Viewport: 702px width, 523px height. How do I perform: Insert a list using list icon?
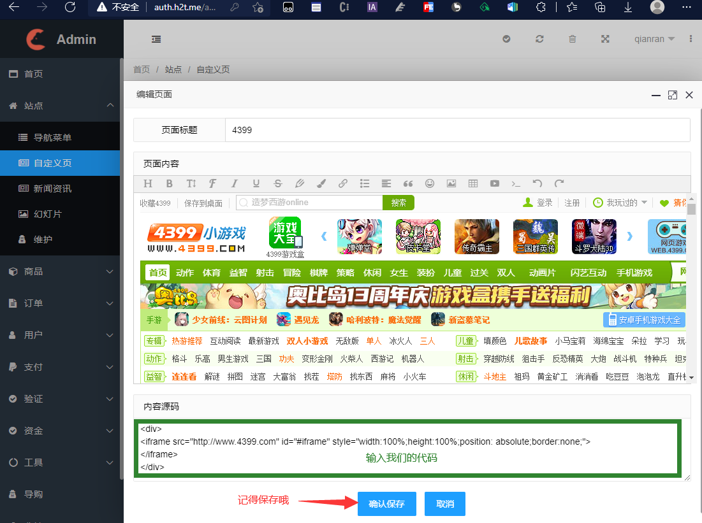(x=365, y=183)
